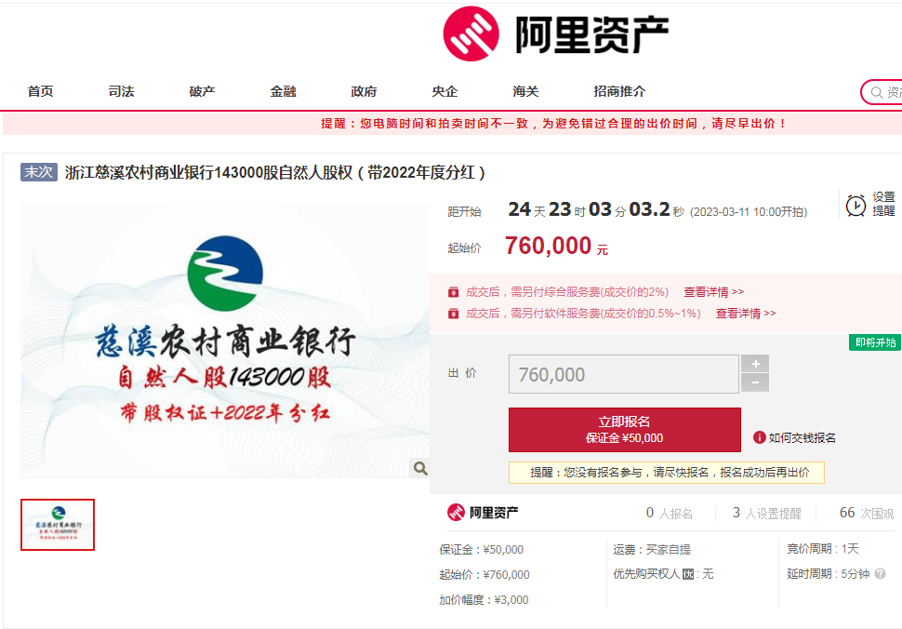The width and height of the screenshot is (902, 629).
Task: Click the search magnifier icon in search box
Action: (x=877, y=93)
